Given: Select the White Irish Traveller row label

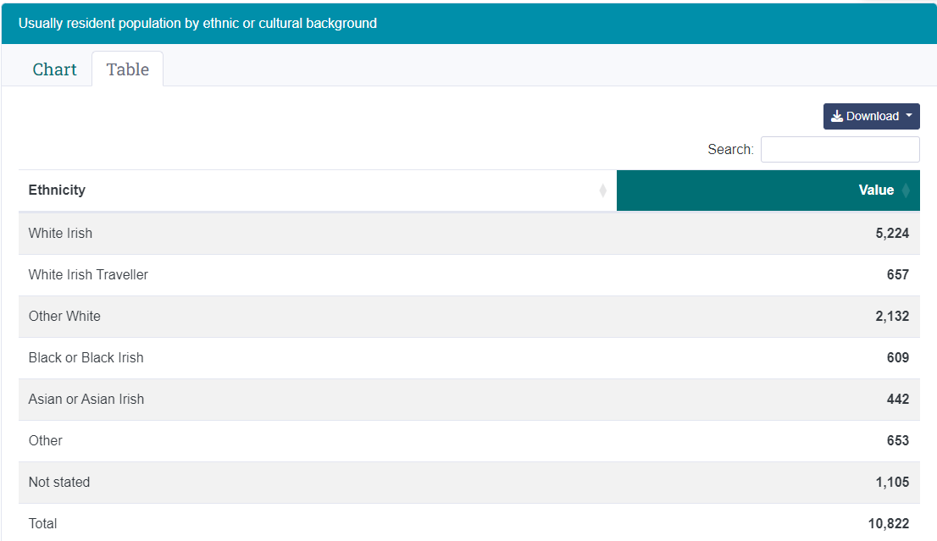Looking at the screenshot, I should click(x=88, y=274).
